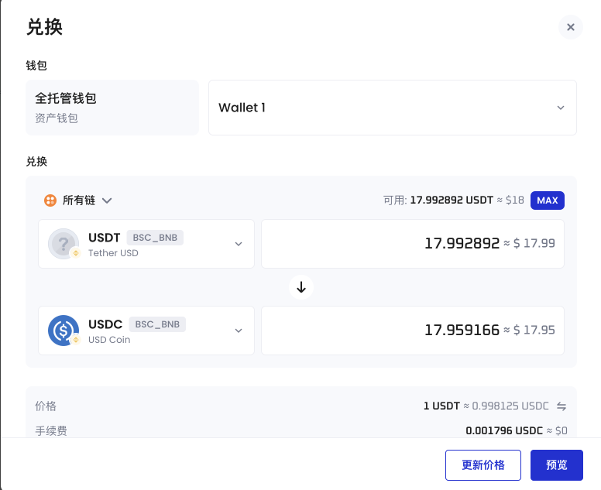Viewport: 601px width, 490px height.
Task: Invert price with the swap arrows icon
Action: [x=562, y=406]
